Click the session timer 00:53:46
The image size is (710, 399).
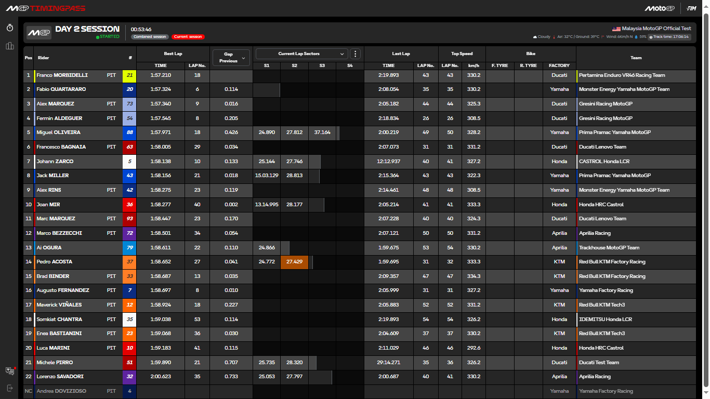click(x=141, y=29)
